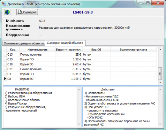Click probability value 6.4E-6

[x=77, y=74]
